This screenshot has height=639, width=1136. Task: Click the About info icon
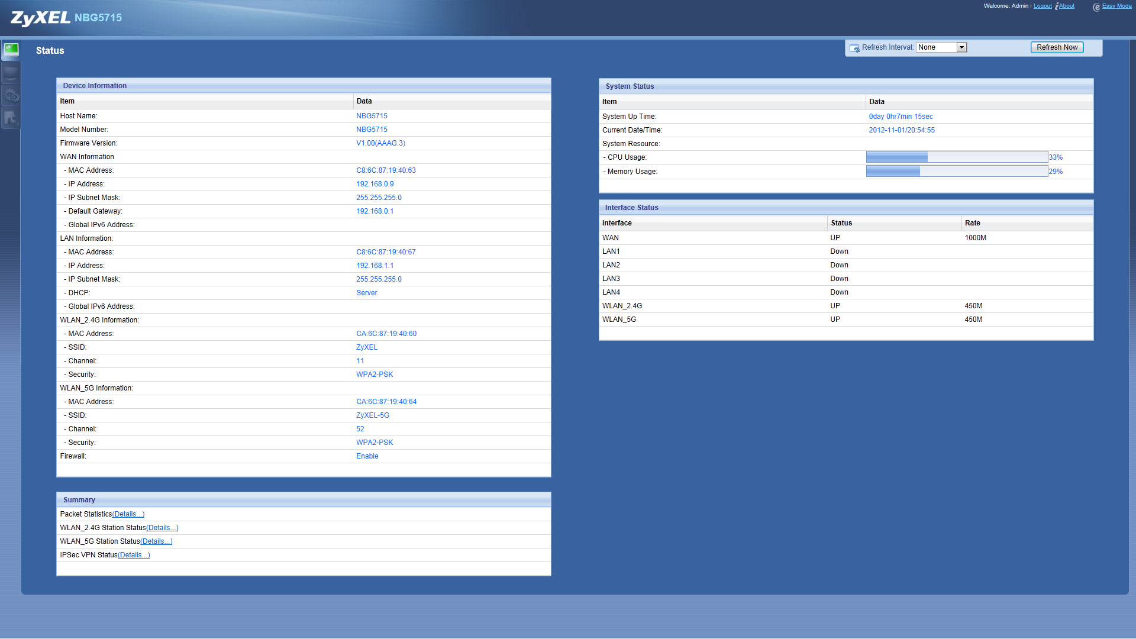pos(1057,6)
